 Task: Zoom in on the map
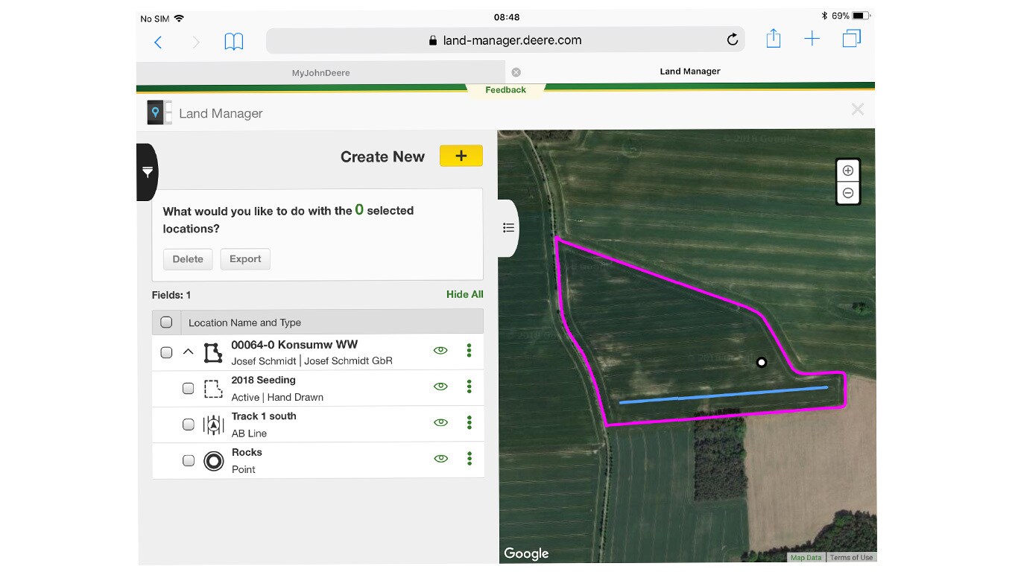point(847,171)
